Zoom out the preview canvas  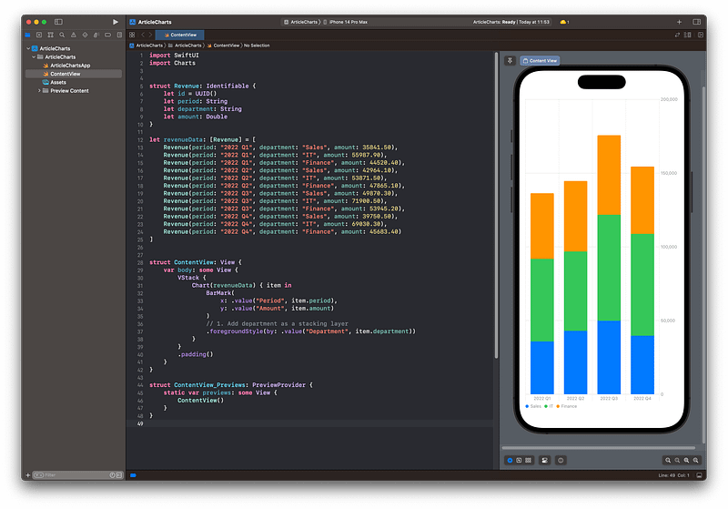[668, 460]
